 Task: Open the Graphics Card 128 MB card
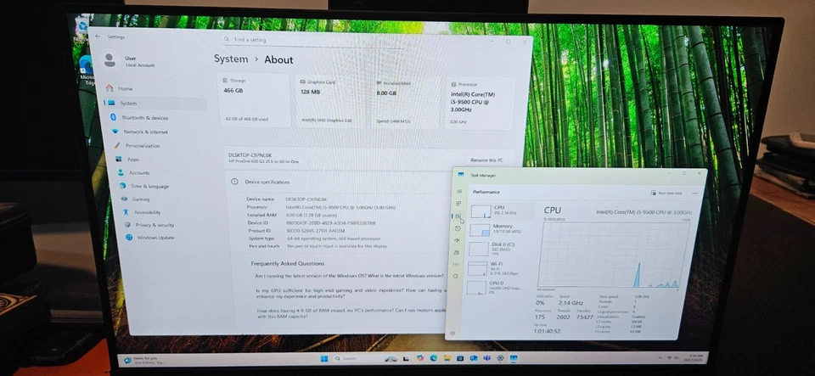click(x=330, y=101)
